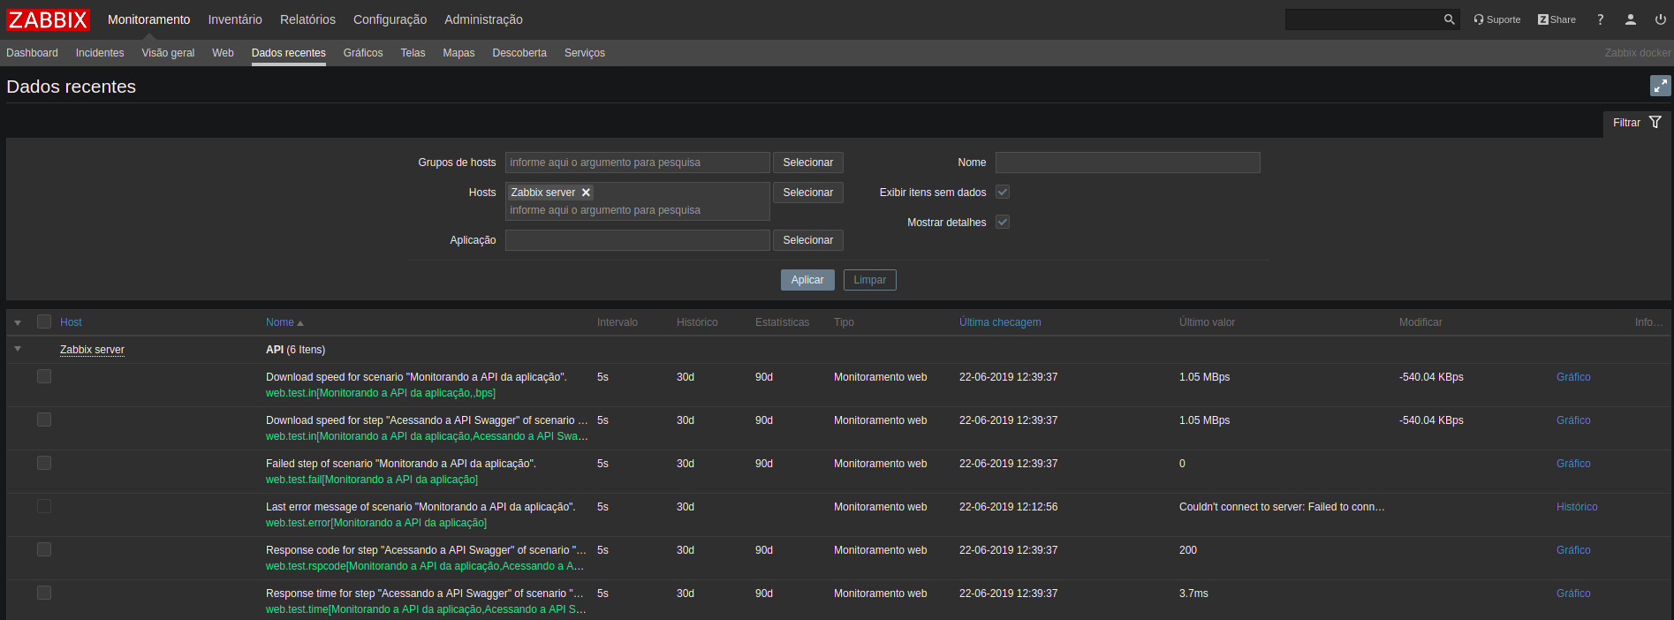Go to Serviços submenu
The image size is (1674, 620).
(585, 53)
